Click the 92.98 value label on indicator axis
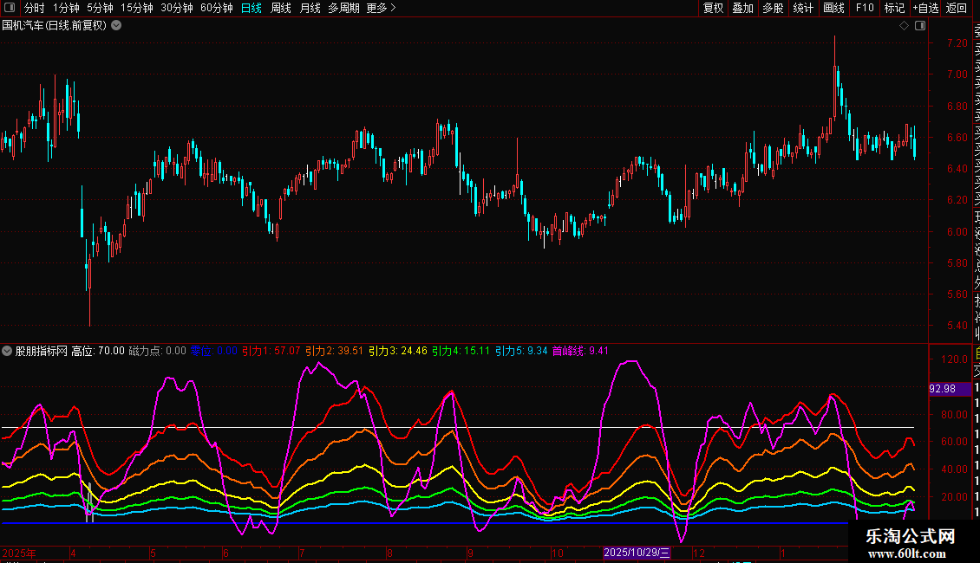The height and width of the screenshot is (563, 980). click(x=942, y=389)
